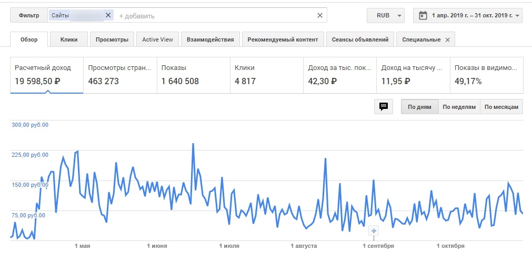
Task: Select the Доход на тысячу card 11,95 ₽
Action: pos(413,75)
